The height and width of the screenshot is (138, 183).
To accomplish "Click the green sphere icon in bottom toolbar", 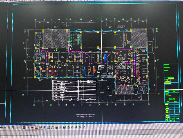I will click(76, 127).
